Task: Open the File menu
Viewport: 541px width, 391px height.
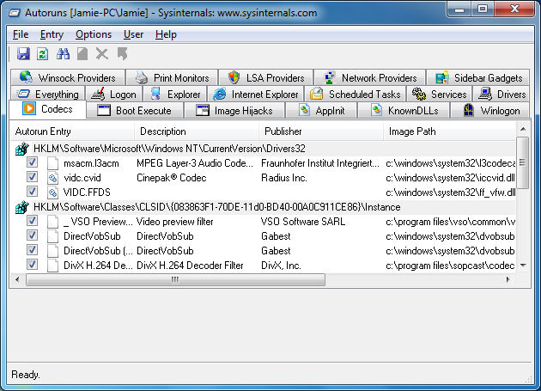Action: (x=21, y=34)
